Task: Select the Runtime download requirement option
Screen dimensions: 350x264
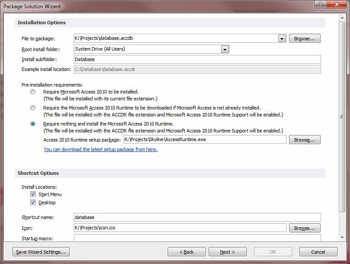Action: (32, 108)
